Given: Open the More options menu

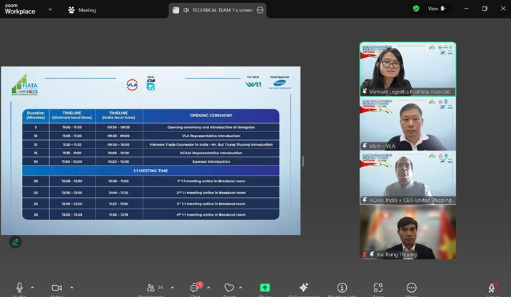Looking at the screenshot, I should click(411, 287).
